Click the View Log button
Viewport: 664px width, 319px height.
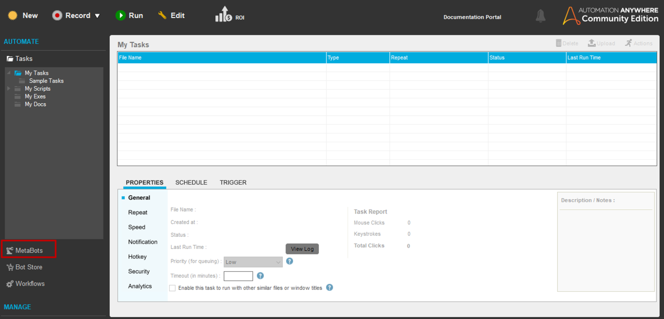302,249
